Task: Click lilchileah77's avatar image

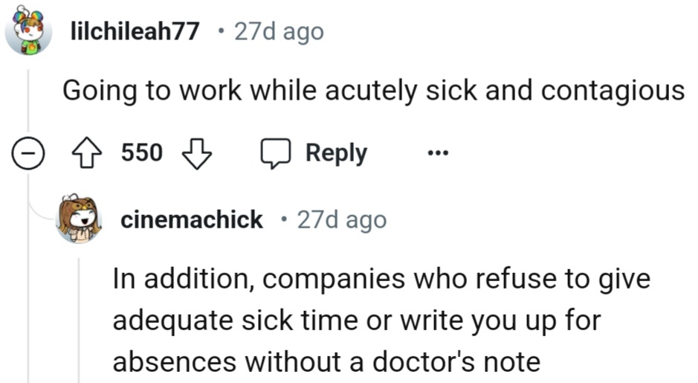Action: pos(28,32)
